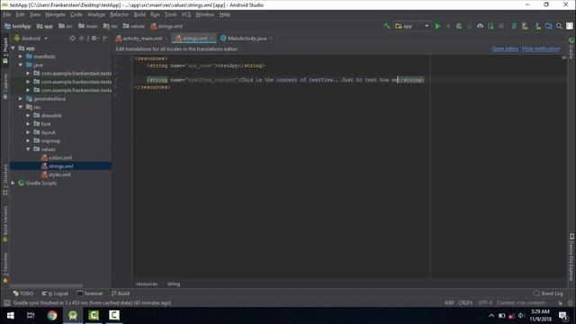Viewport: 576px width, 324px height.
Task: Click the collapse all icon in Project panel
Action: click(81, 38)
